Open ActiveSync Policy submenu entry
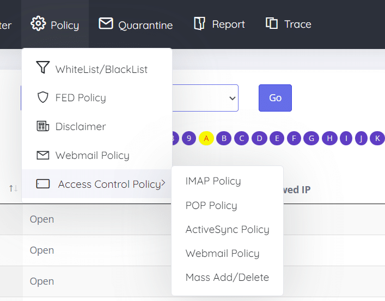Screen dimensions: 385x301 tap(227, 229)
